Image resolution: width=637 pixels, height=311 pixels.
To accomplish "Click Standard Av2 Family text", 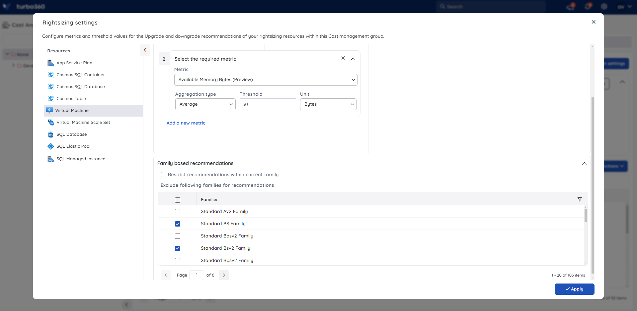I will click(x=224, y=212).
